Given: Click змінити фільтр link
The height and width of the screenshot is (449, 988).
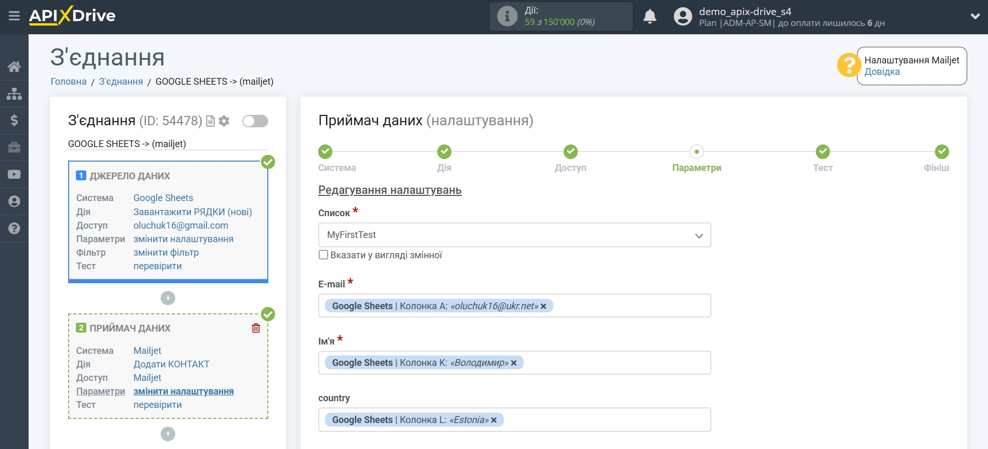Looking at the screenshot, I should 166,253.
